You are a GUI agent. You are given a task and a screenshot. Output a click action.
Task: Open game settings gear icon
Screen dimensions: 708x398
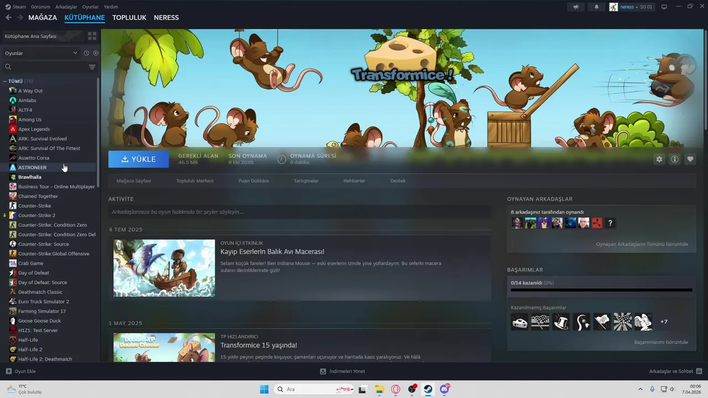659,159
